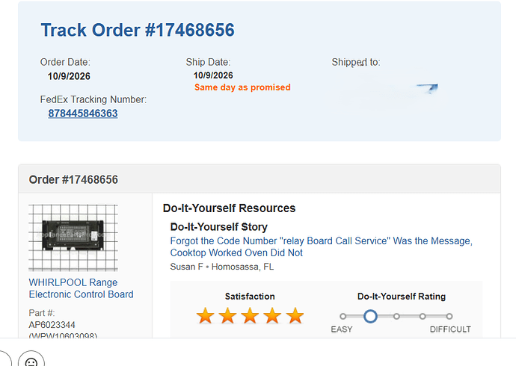Click the control board product thumbnail

pos(73,238)
